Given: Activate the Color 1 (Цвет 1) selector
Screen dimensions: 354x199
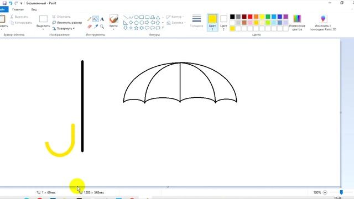Looking at the screenshot, I should (212, 22).
